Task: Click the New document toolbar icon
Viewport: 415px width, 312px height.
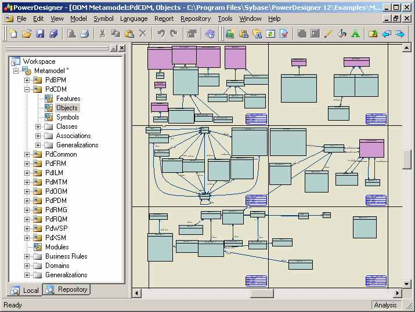Action: click(x=13, y=34)
